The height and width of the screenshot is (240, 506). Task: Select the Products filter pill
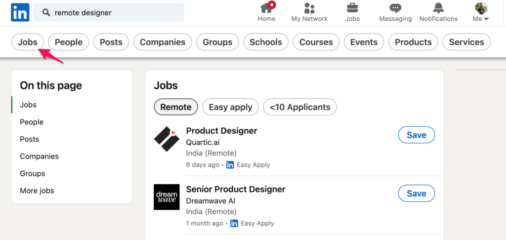(x=414, y=42)
